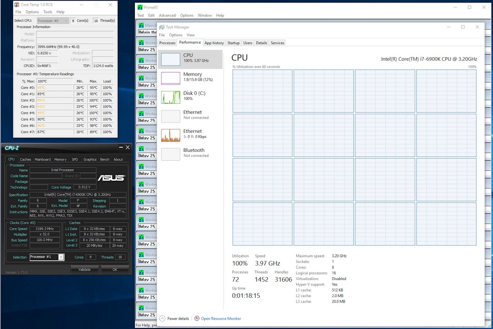
Task: Click the Resource Monitor icon
Action: coord(197,318)
